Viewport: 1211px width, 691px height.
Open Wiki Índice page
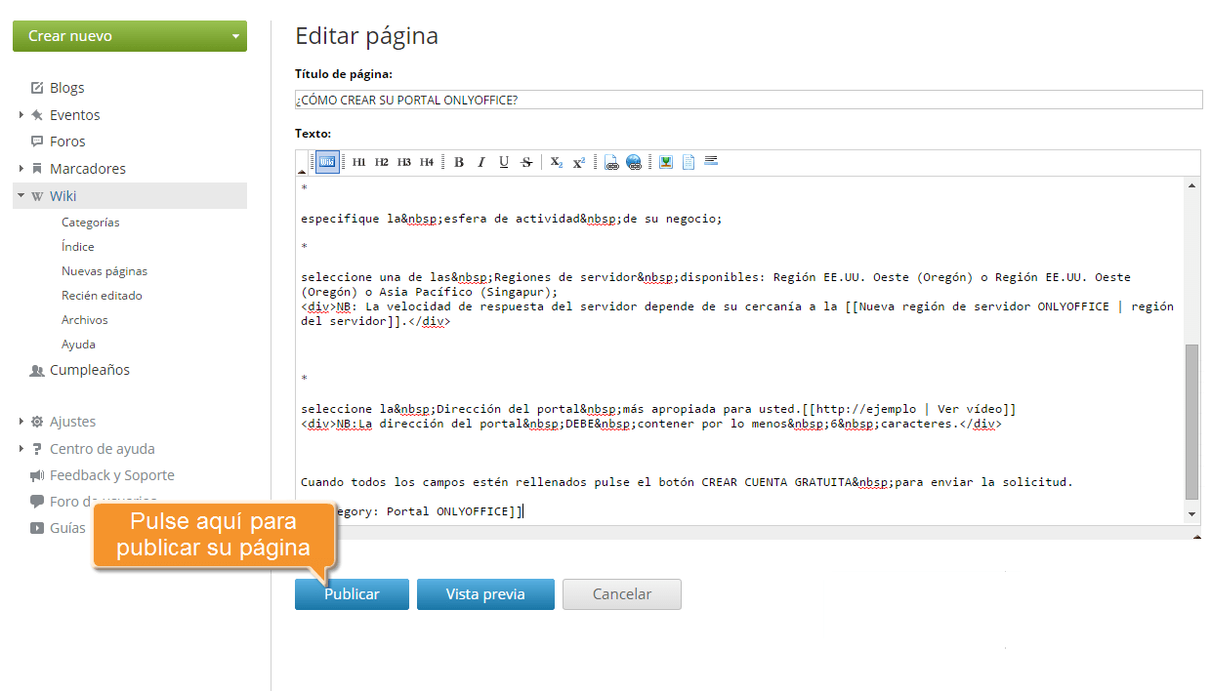point(78,247)
